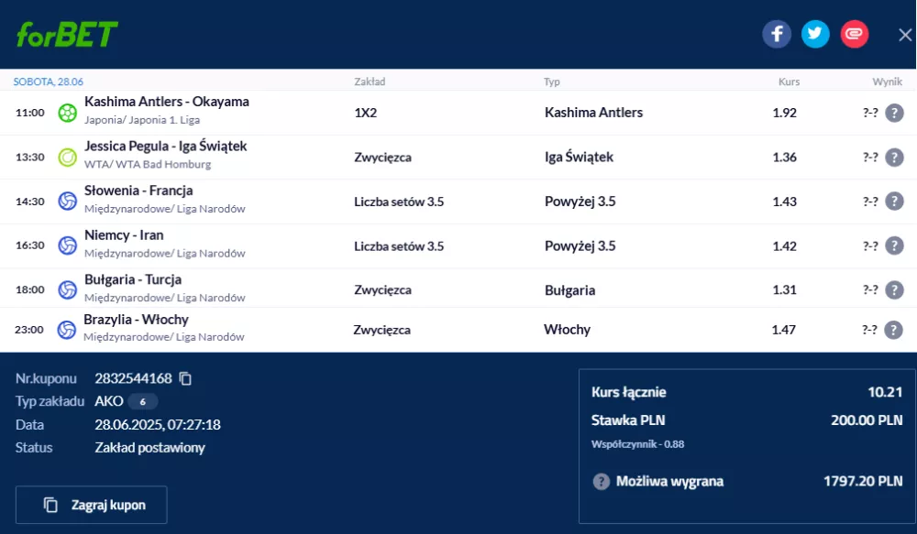Open result info for Iga Świątek row
This screenshot has width=917, height=534.
(894, 158)
